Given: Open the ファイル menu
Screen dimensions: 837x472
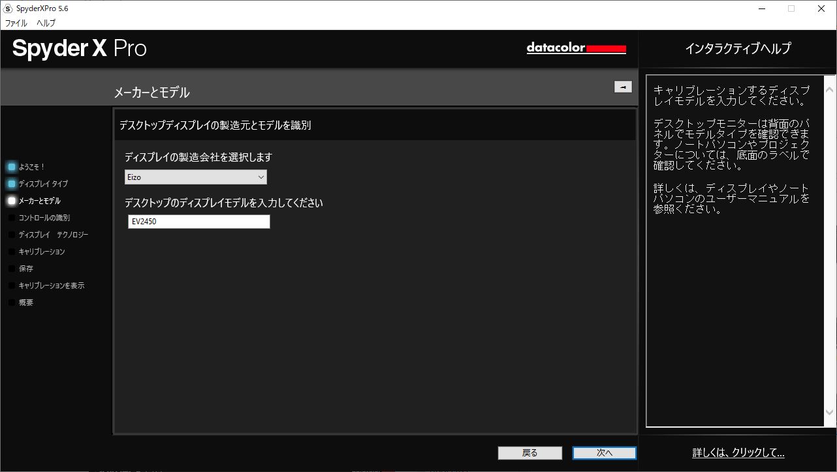Looking at the screenshot, I should click(x=16, y=23).
